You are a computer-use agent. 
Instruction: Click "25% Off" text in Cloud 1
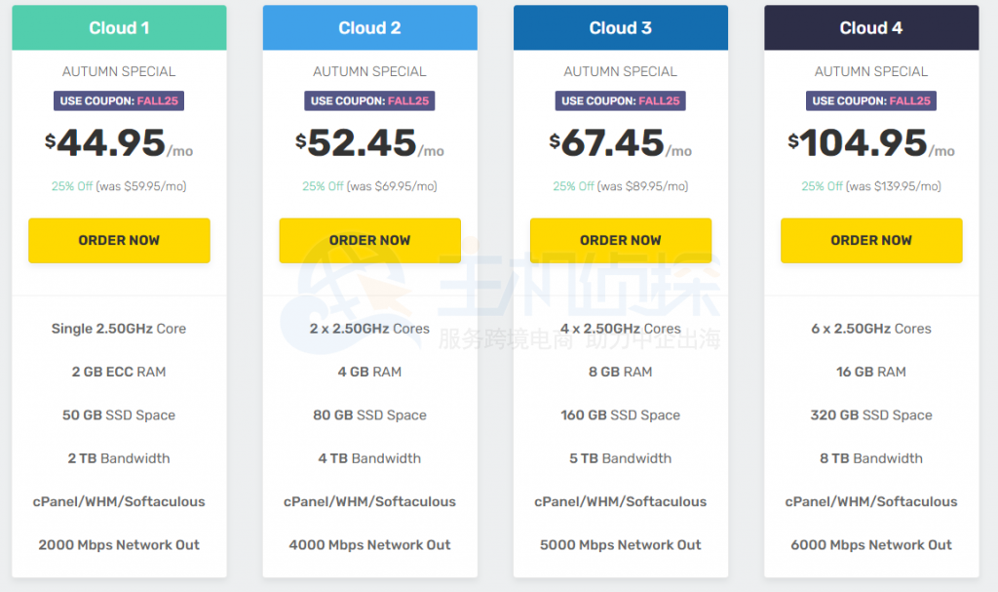coord(72,186)
